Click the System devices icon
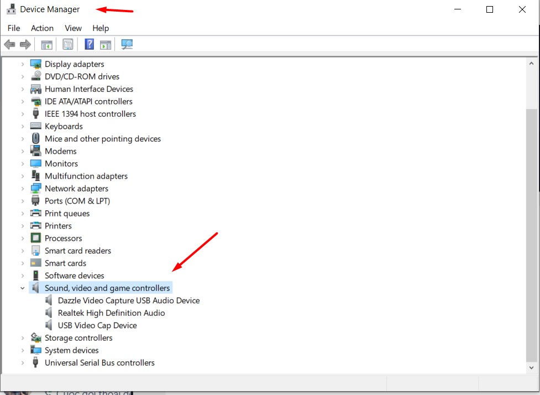Viewport: 540px width, 395px height. (x=36, y=350)
